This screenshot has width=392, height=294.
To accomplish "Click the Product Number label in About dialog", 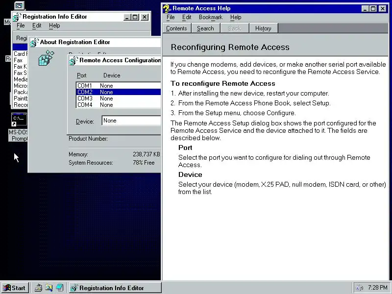I will tap(88, 139).
